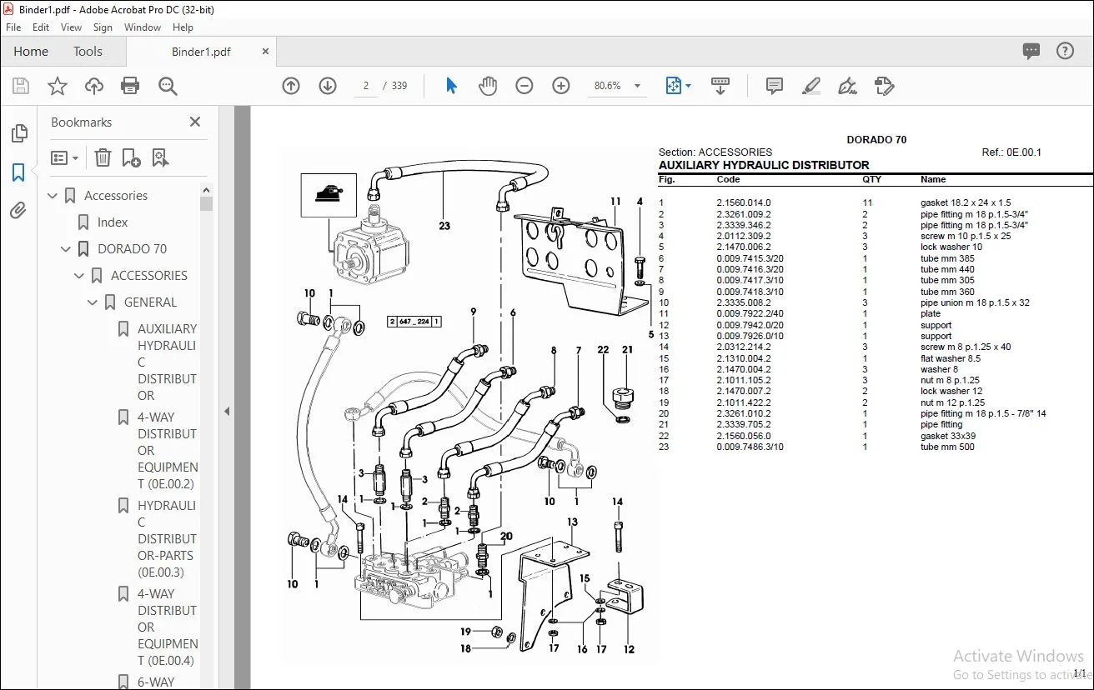
Task: Click part code 0.009.7486.3/10
Action: (x=750, y=447)
